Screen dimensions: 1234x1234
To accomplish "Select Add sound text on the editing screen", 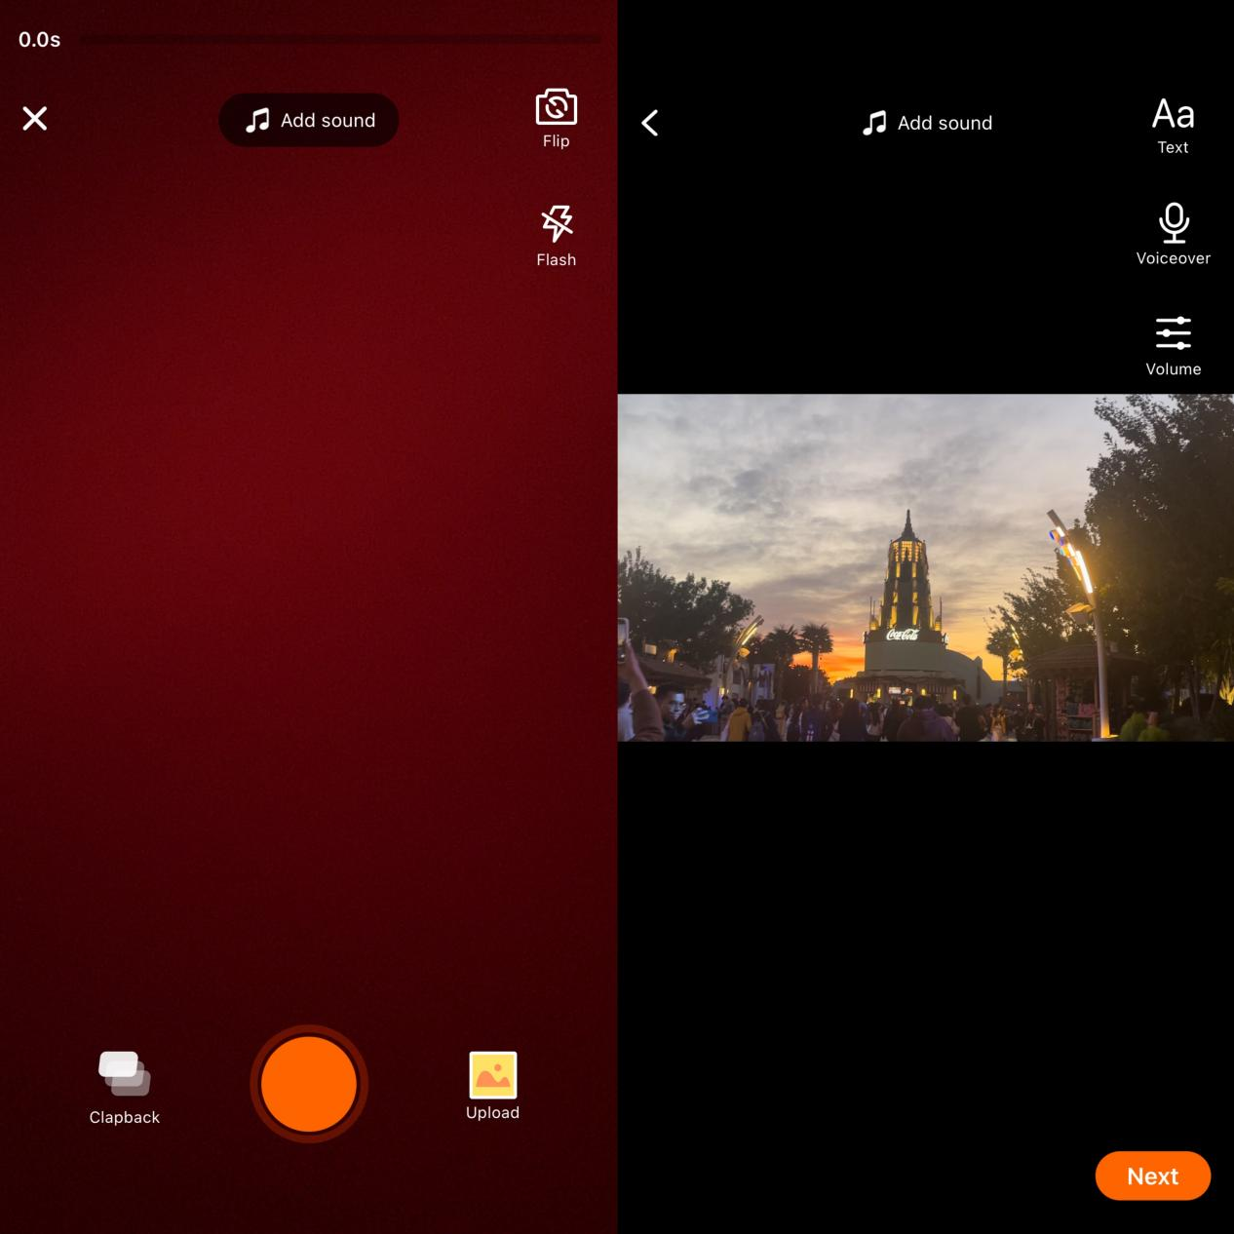I will (945, 123).
